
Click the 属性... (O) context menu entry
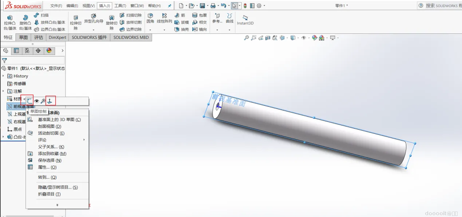click(47, 167)
